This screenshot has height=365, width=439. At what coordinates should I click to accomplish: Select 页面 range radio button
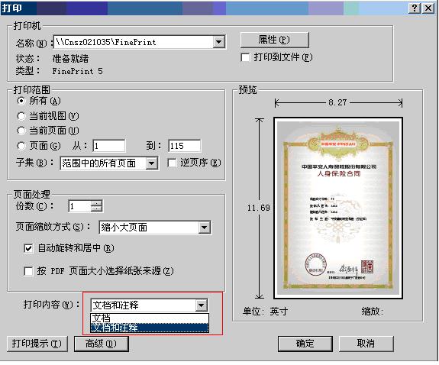21,146
